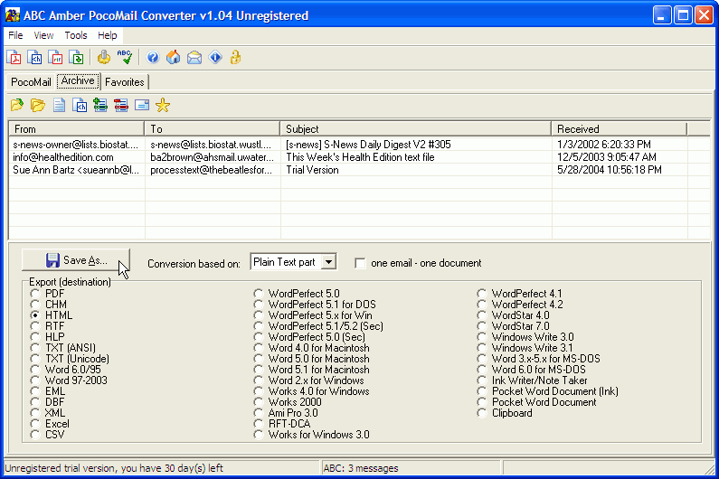Viewport: 719px width, 479px height.
Task: Click the ABC spell check icon
Action: coord(125,57)
